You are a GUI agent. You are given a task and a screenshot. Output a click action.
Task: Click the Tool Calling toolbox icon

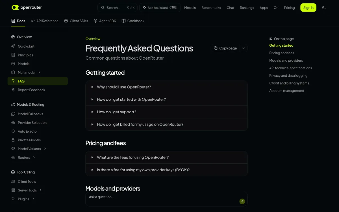point(13,172)
